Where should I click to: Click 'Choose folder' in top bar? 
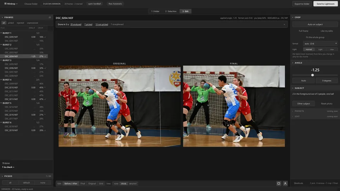31,4
